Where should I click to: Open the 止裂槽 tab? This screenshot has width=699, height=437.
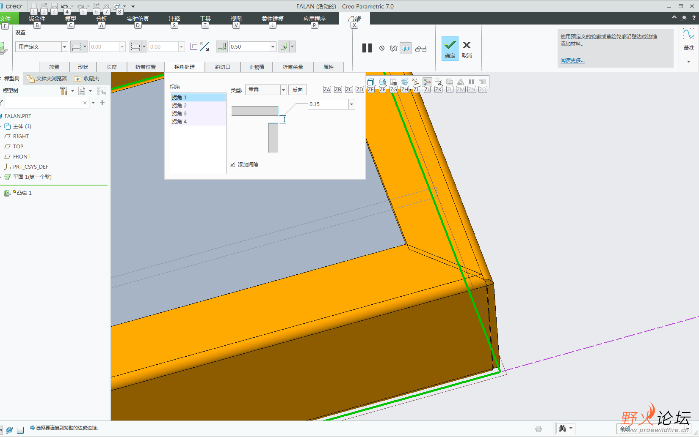[x=256, y=67]
